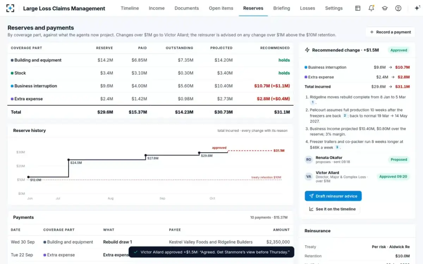423x264 pixels.
Task: Click the $7.35M outstanding value
Action: [185, 60]
